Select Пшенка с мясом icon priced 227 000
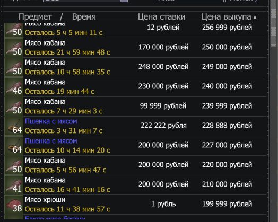The image size is (278, 222). 14,146
